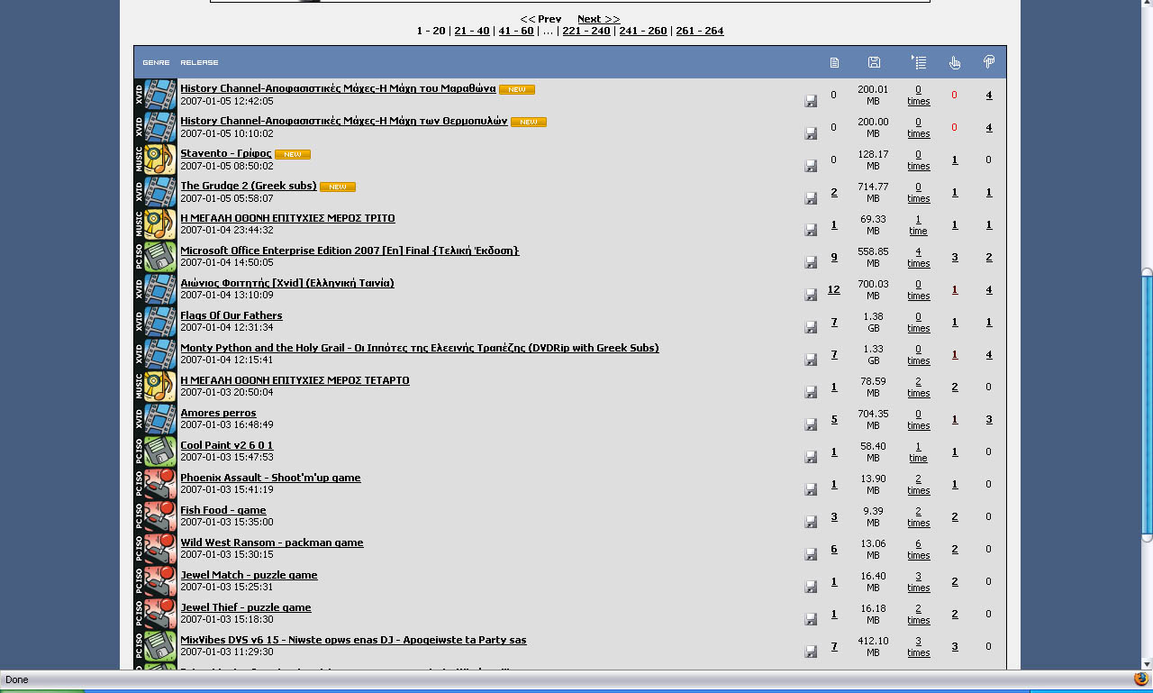Click '4 times' for Microsoft Office Enterprise
Image resolution: width=1153 pixels, height=693 pixels.
[919, 258]
